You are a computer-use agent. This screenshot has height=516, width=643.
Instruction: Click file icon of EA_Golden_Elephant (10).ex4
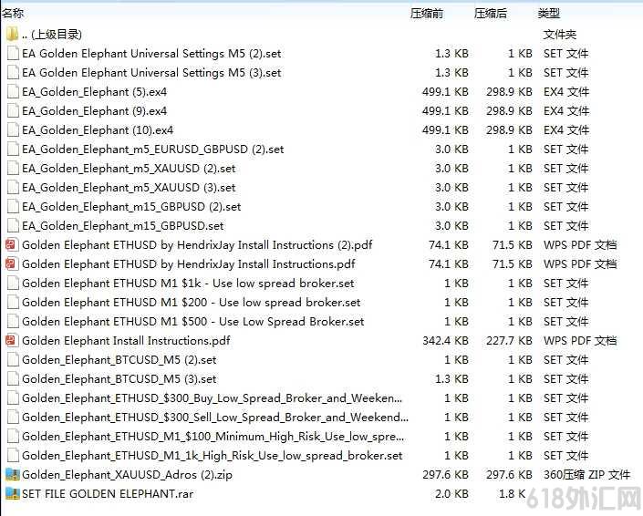click(x=13, y=130)
